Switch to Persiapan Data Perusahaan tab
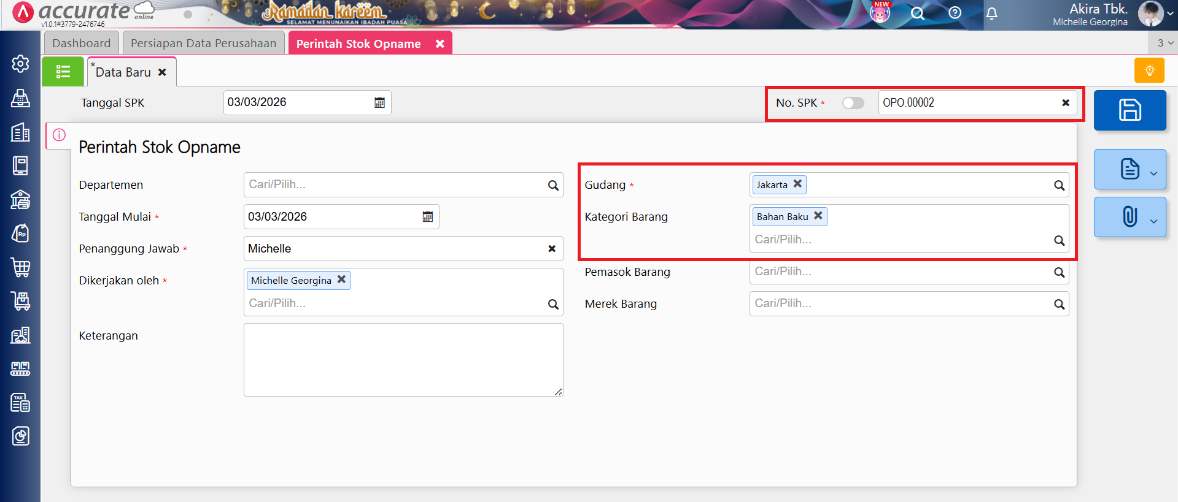The height and width of the screenshot is (502, 1178). click(203, 44)
